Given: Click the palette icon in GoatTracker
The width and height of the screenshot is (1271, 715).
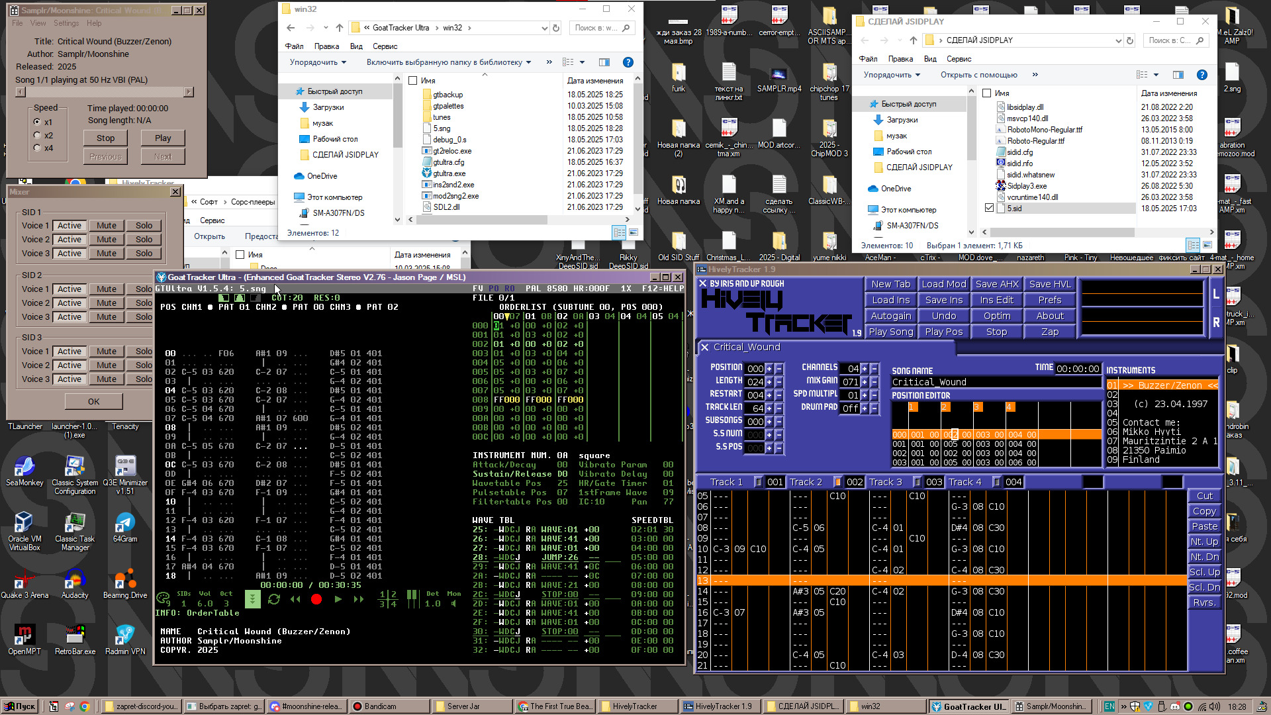Looking at the screenshot, I should pyautogui.click(x=162, y=598).
